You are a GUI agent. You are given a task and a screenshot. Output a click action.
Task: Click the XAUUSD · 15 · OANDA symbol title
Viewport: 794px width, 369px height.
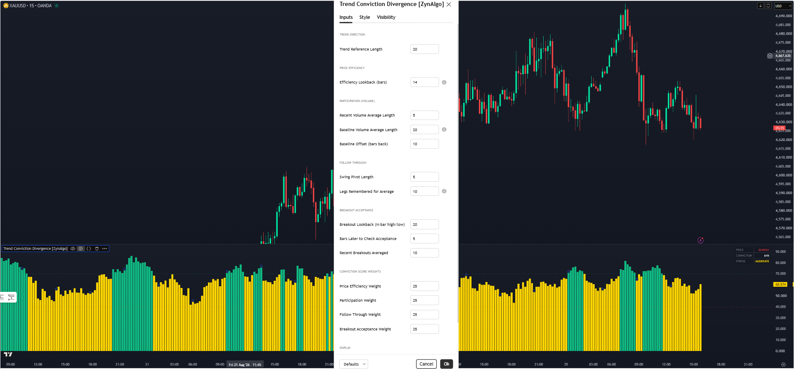coord(30,6)
